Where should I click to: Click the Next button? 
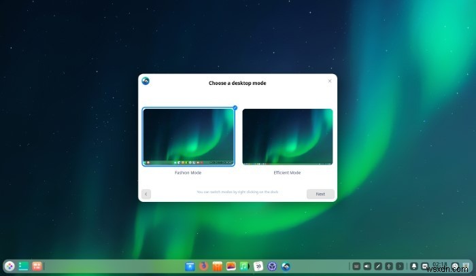(x=320, y=194)
